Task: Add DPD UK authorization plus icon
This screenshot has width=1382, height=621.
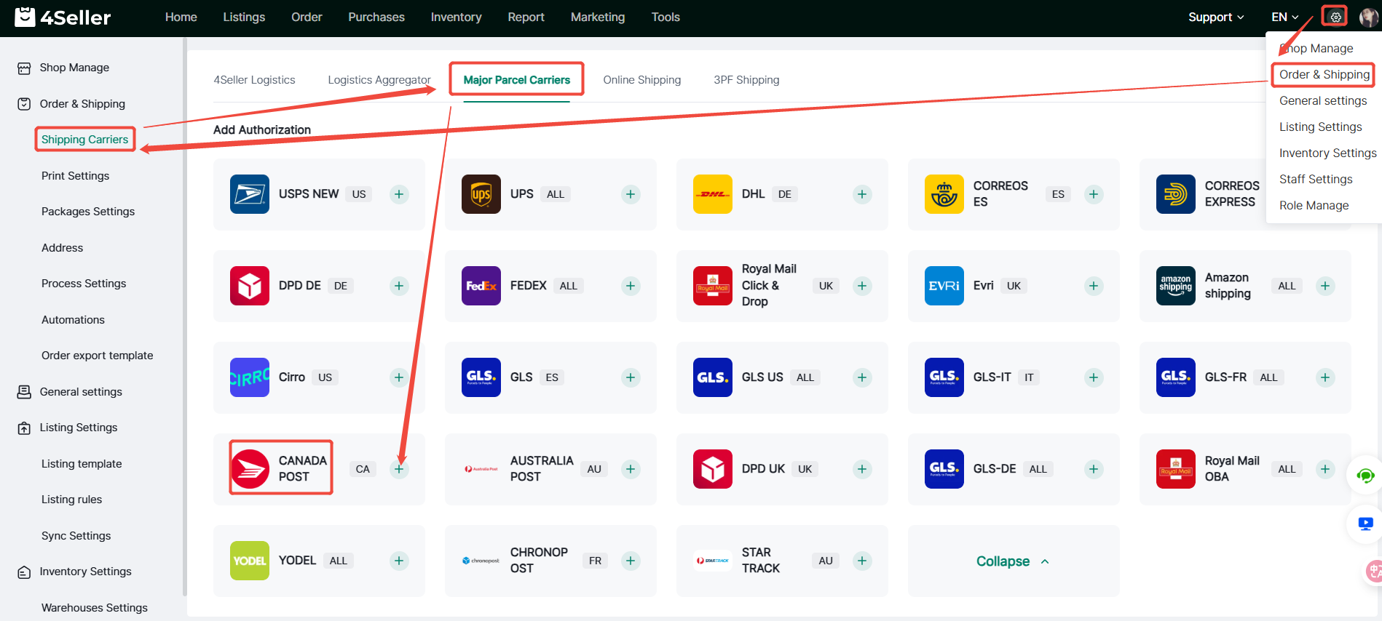Action: point(862,469)
